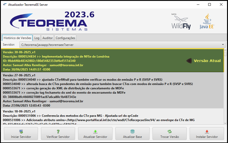Click the line about encerramento da MDFe

click(64, 93)
